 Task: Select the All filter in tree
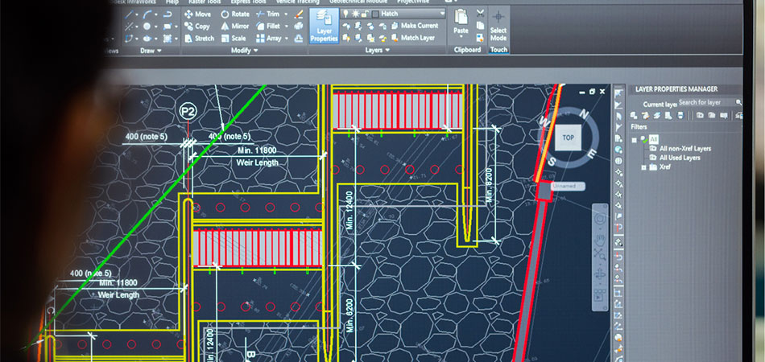click(x=653, y=140)
